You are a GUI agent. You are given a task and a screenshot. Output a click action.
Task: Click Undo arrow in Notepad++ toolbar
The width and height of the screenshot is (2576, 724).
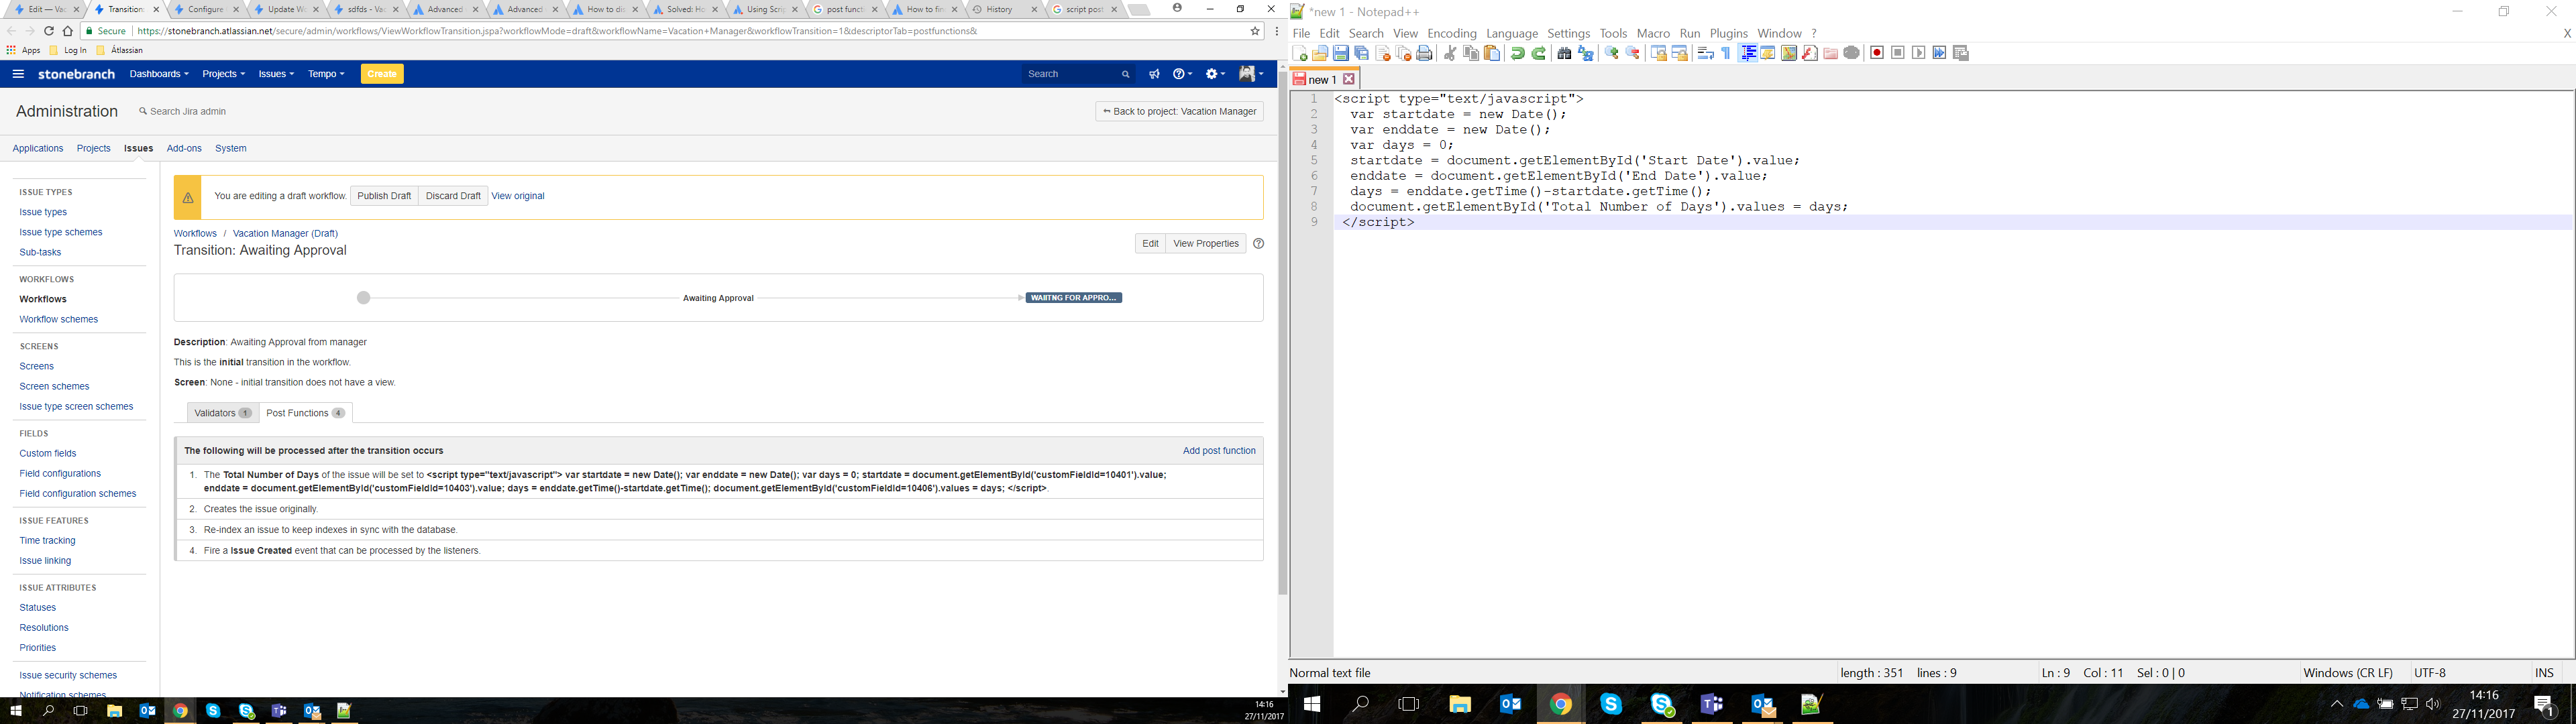[x=1517, y=53]
